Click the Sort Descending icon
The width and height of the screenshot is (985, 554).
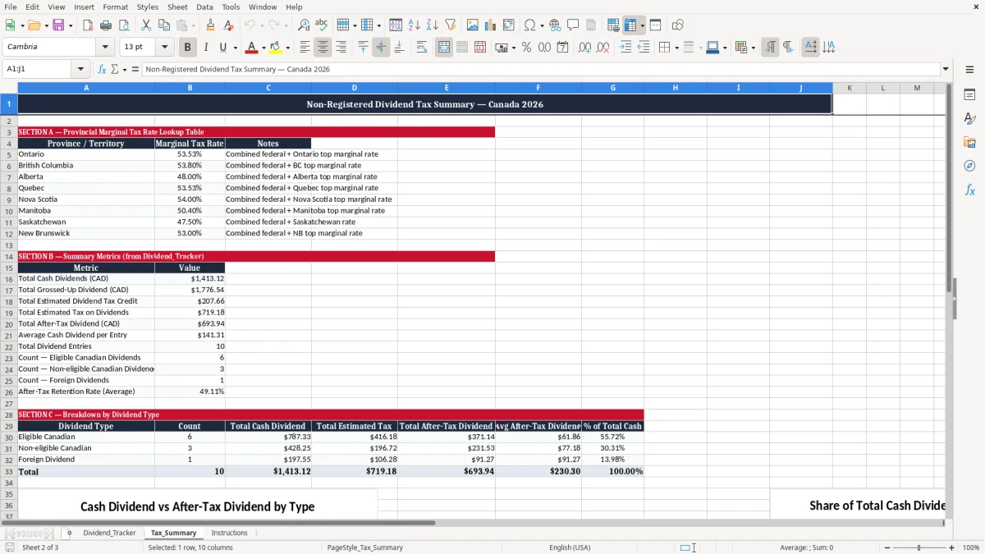coord(433,25)
